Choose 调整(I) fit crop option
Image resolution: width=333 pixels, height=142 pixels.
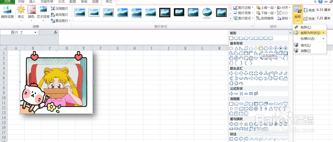310,51
